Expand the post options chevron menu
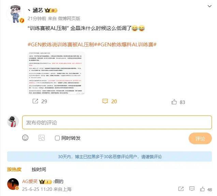The height and width of the screenshot is (196, 217). coord(209,6)
